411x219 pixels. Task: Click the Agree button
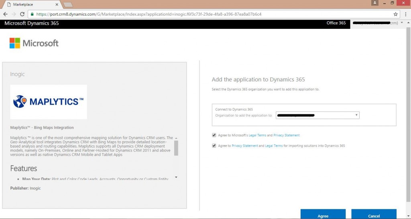323,214
